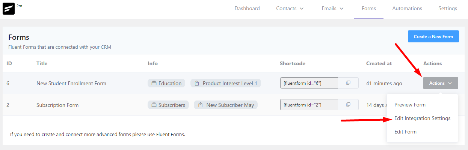The height and width of the screenshot is (150, 468).
Task: Click the New Subscriber May tag
Action: [x=226, y=105]
